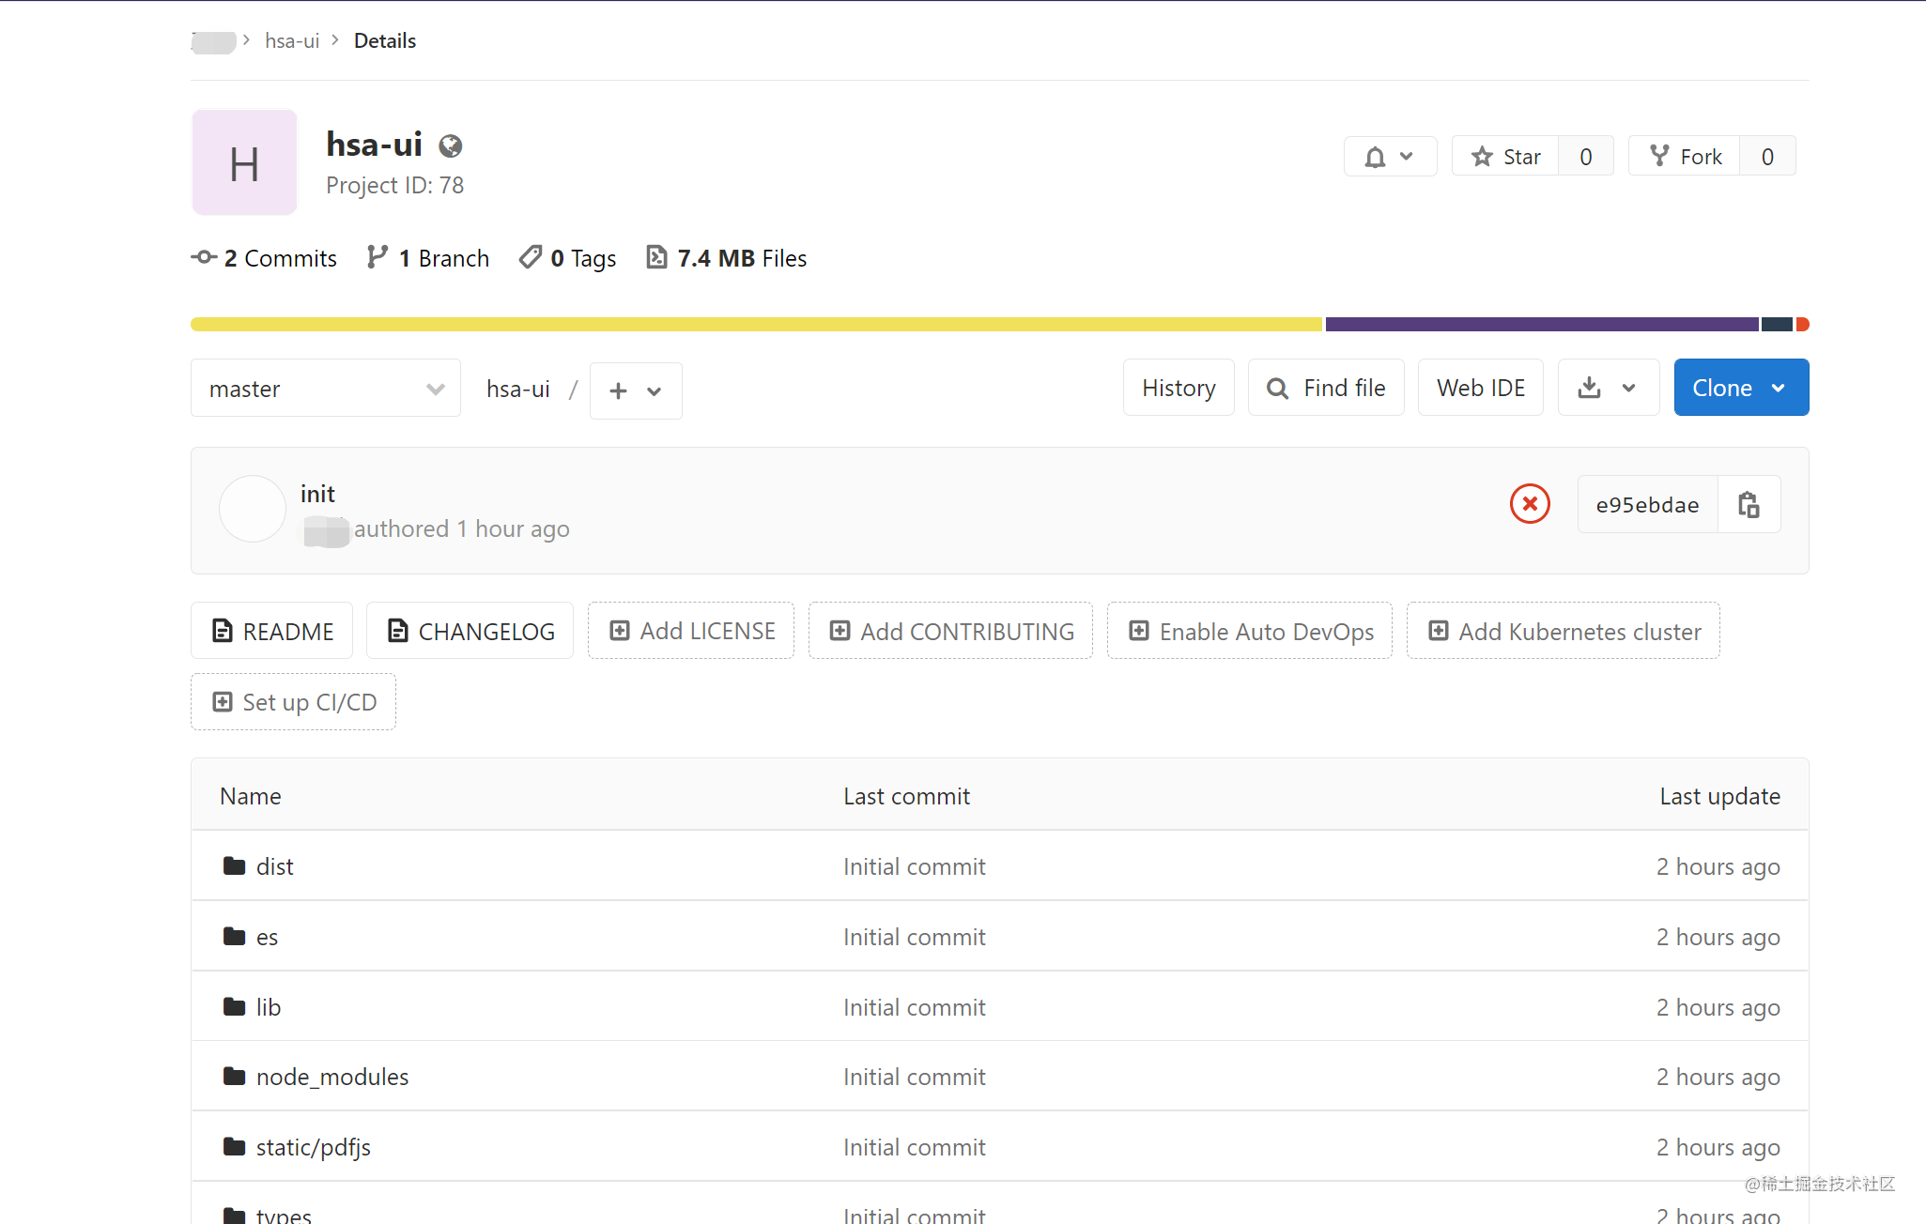Open the types folder
Viewport: 1926px width, 1224px height.
(x=284, y=1215)
